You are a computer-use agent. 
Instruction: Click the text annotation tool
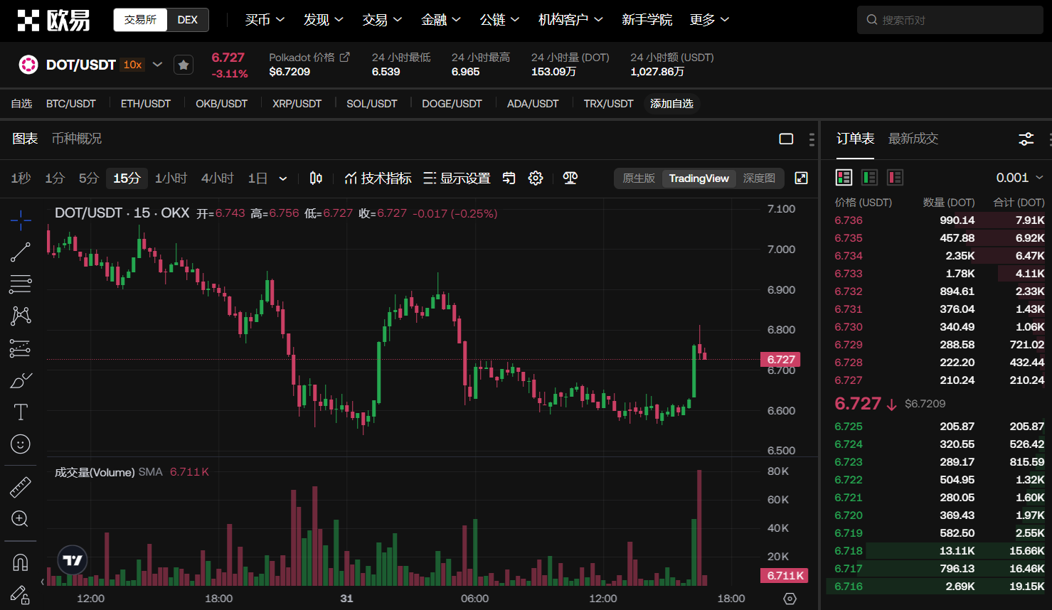point(21,412)
